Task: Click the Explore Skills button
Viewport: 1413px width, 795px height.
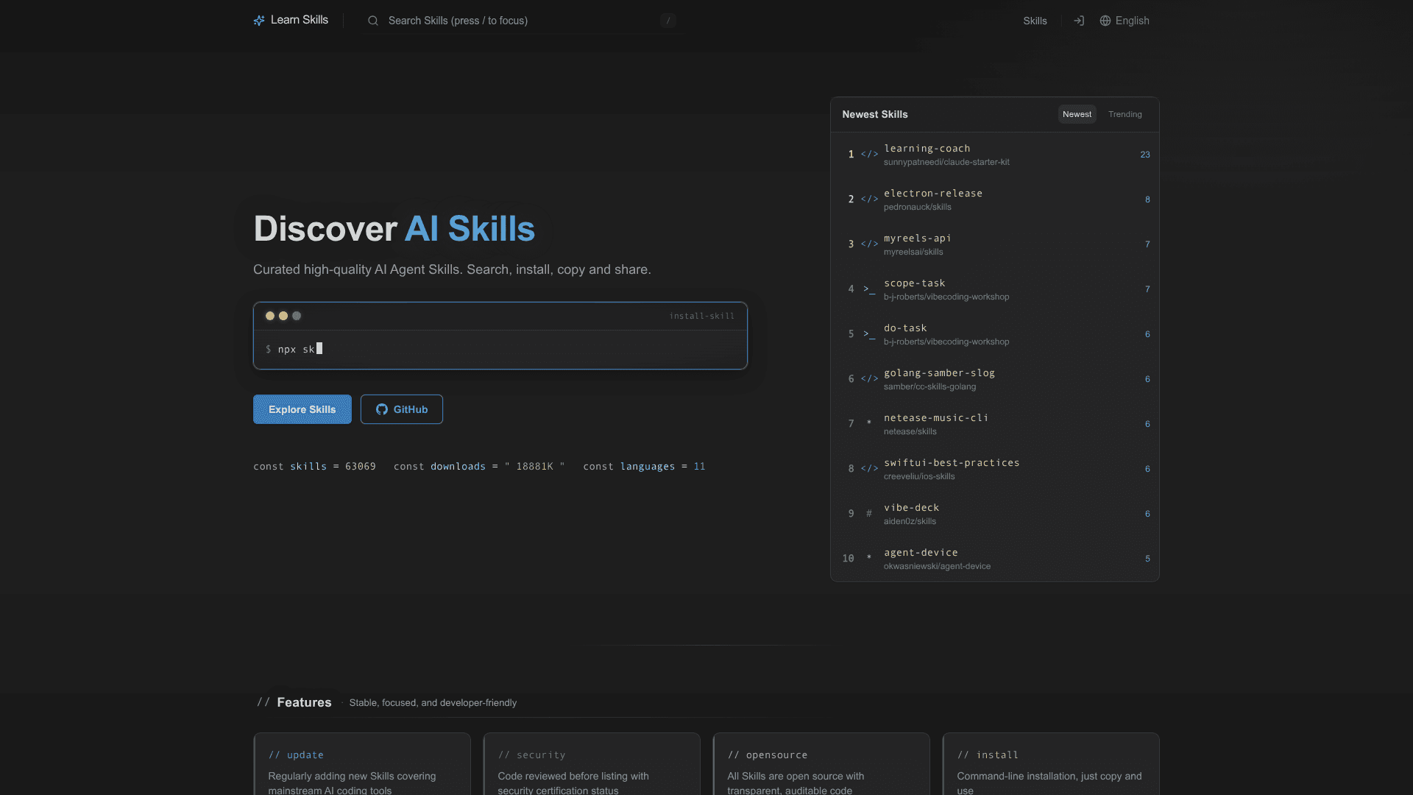Action: (x=302, y=409)
